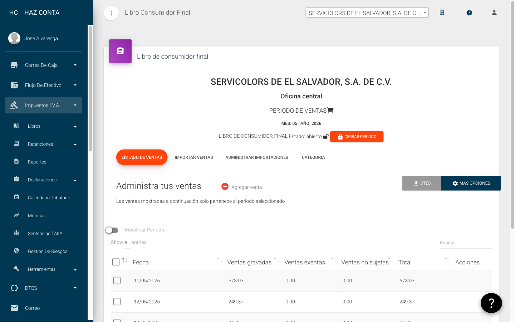Click the purple clipboard icon of the card
The image size is (515, 322).
120,51
